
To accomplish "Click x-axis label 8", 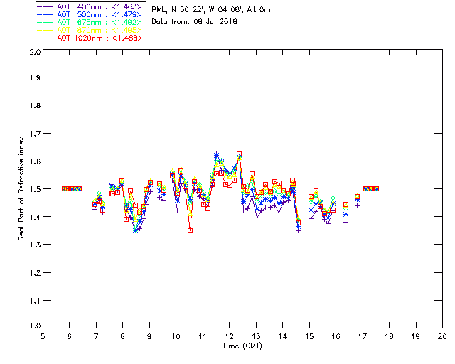I will pos(123,336).
